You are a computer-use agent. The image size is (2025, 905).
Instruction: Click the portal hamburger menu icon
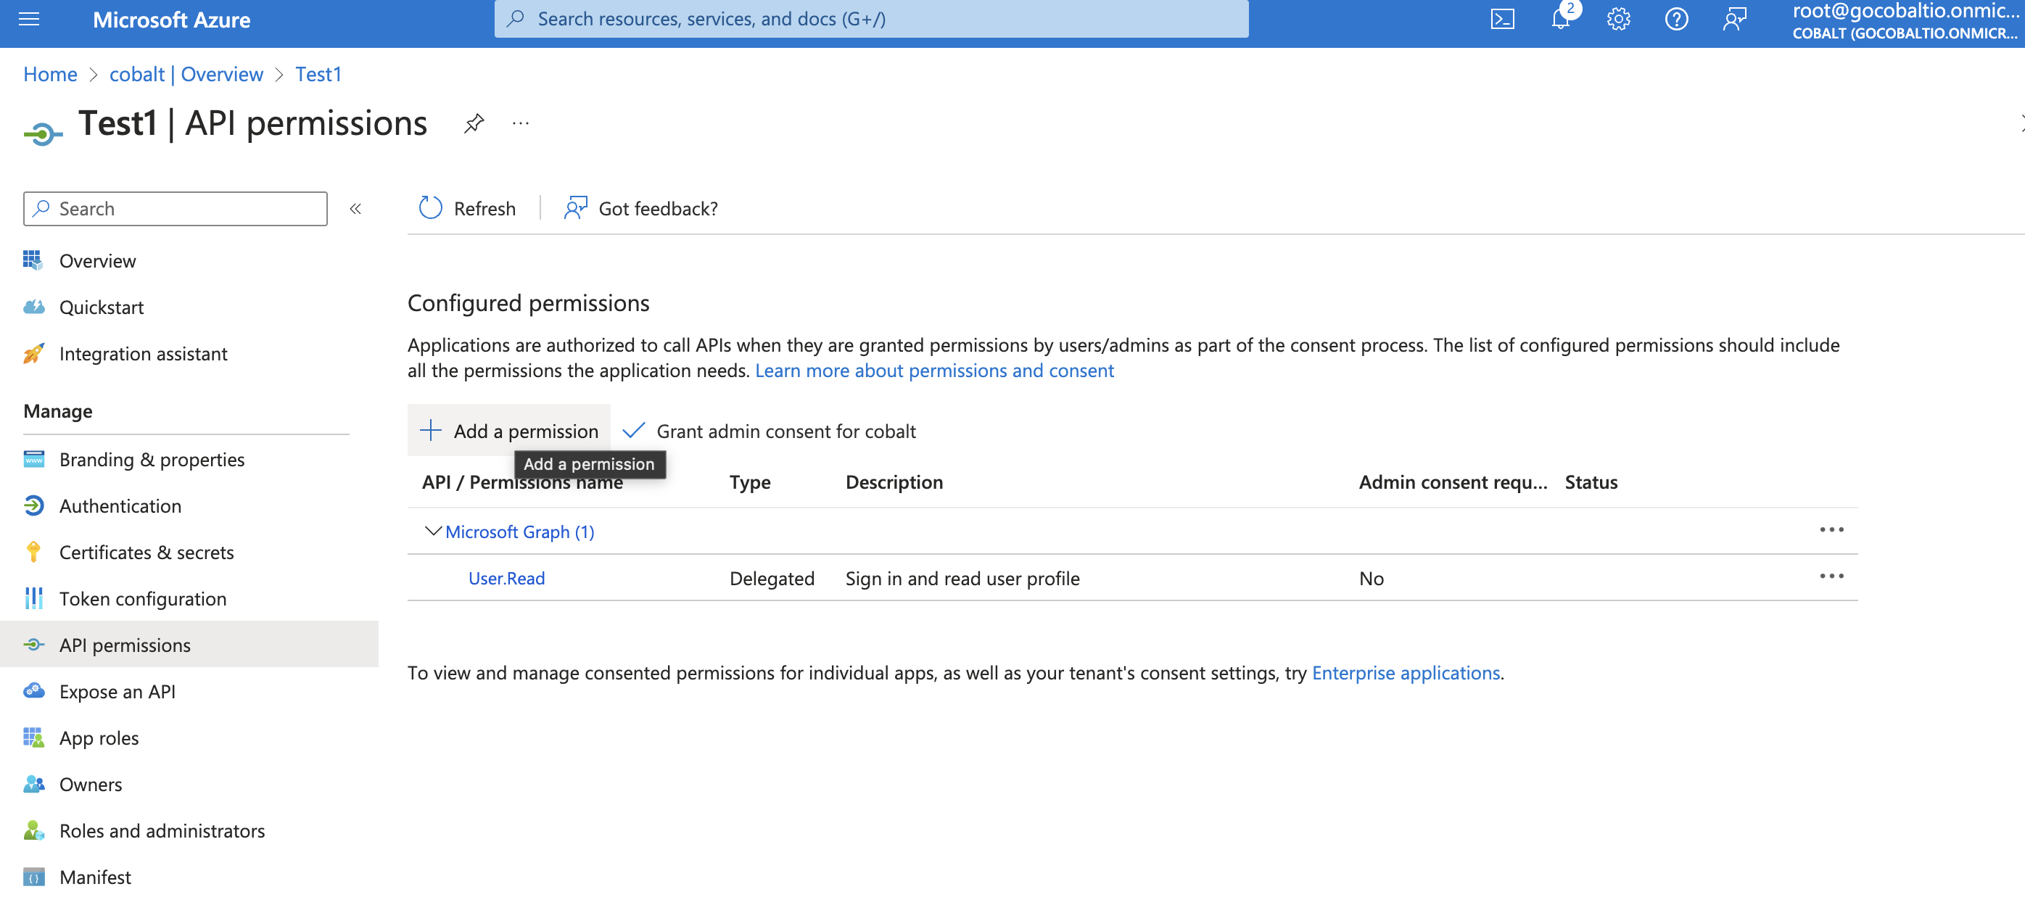[x=28, y=19]
